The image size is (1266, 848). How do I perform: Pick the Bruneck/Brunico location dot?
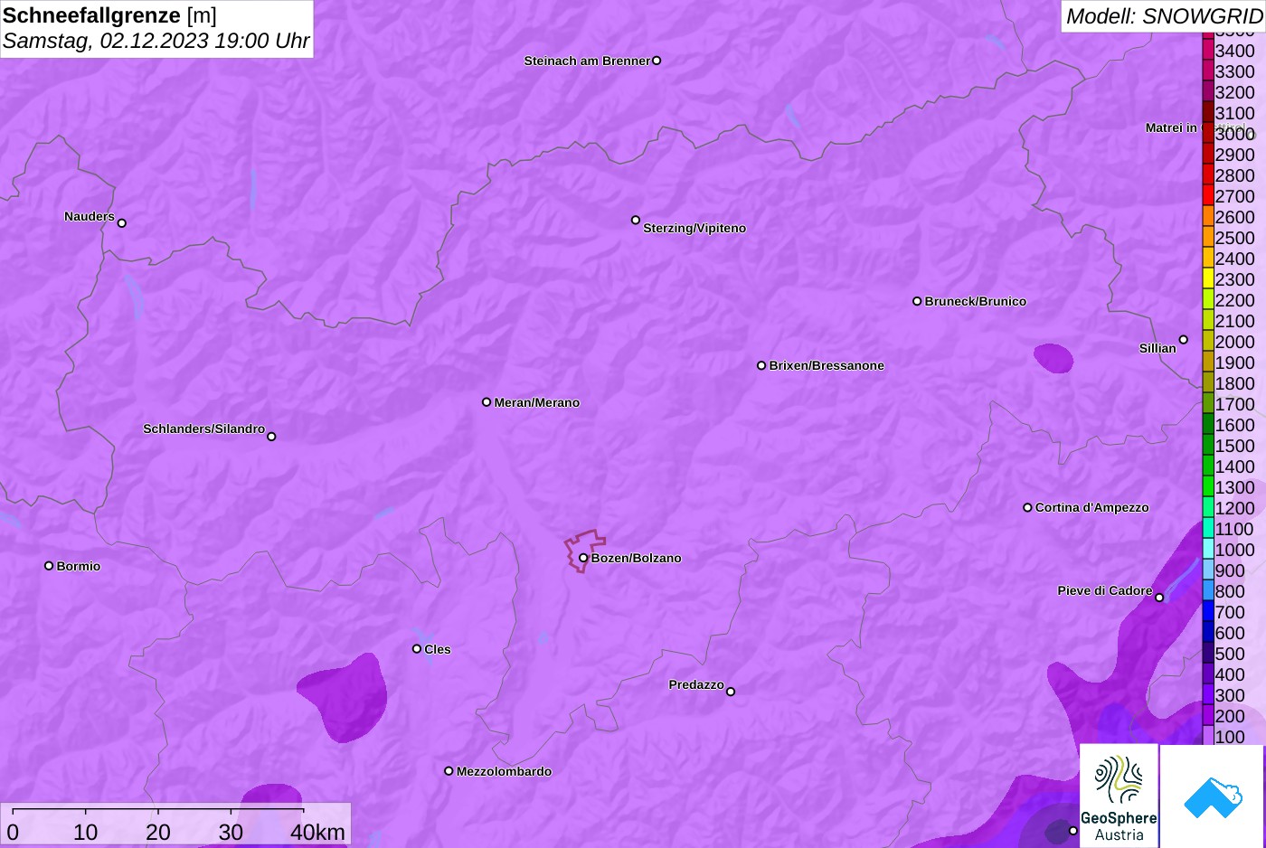917,301
